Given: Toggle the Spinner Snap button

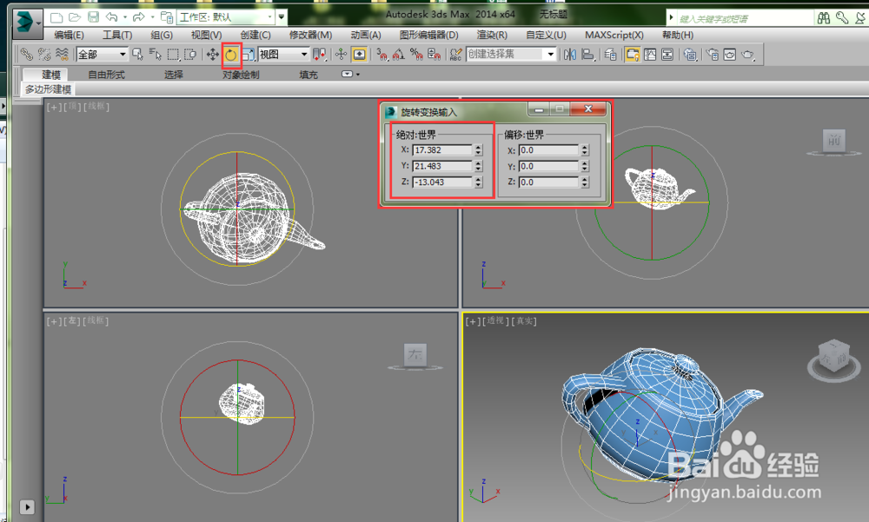Looking at the screenshot, I should tap(434, 55).
